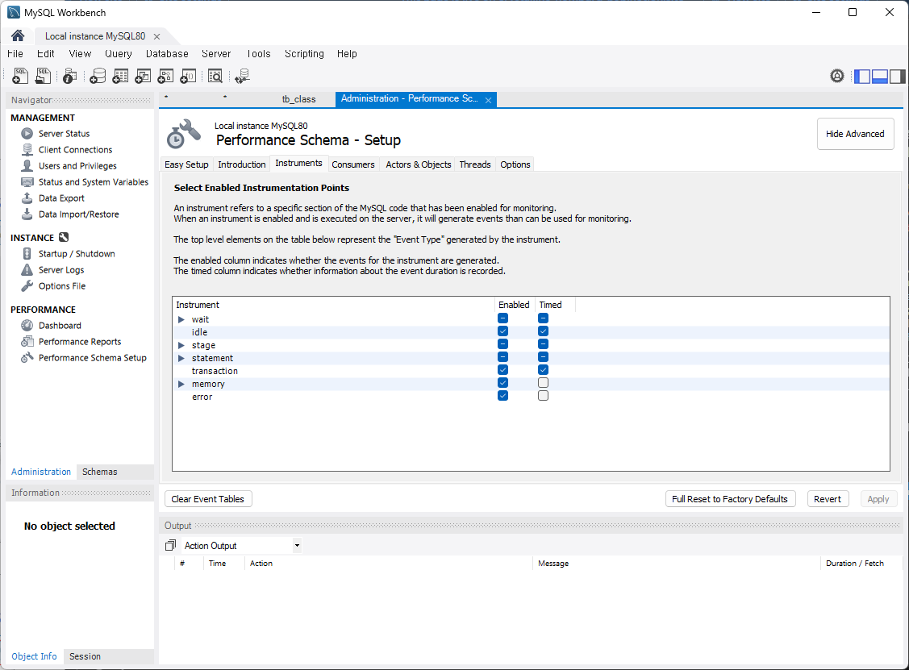Uncheck Timed for idle instrument
The height and width of the screenshot is (670, 909).
pos(543,331)
